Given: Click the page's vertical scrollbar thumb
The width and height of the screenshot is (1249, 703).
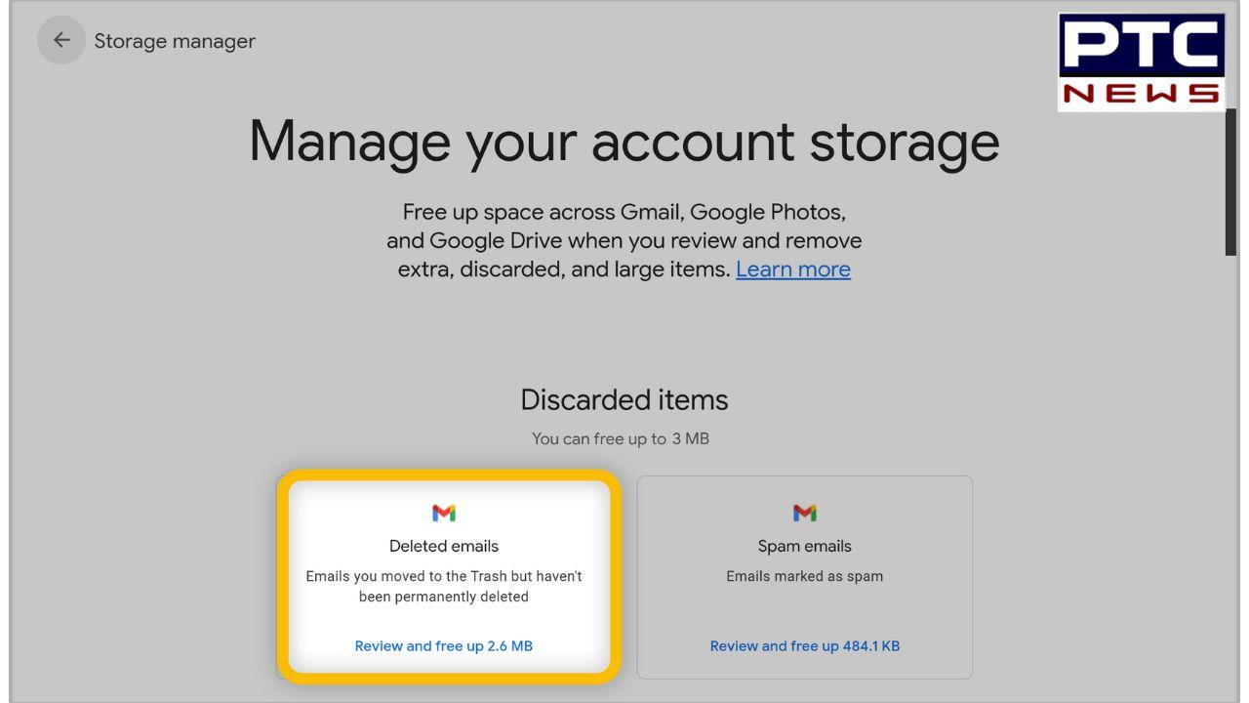Looking at the screenshot, I should (1230, 182).
